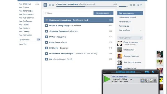Viewport: 167px width, 94px height.
Task: Click the "ред." edit link
Action: tap(37, 4)
